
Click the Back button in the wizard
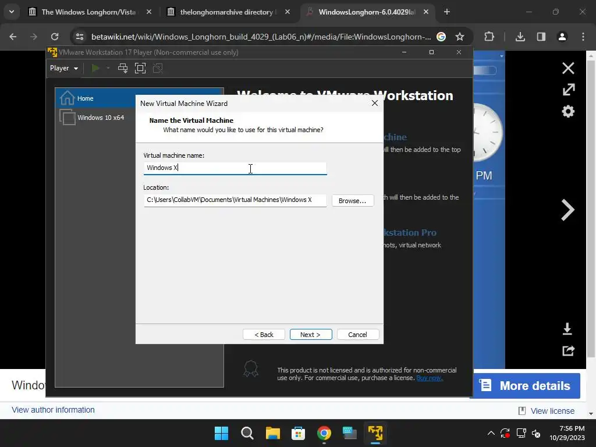click(x=264, y=335)
